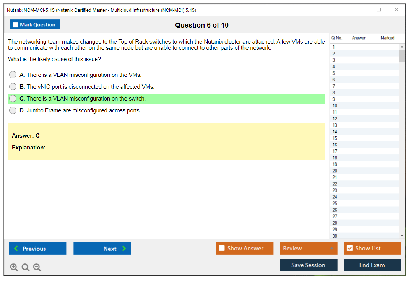Choose option B about vNIC port
This screenshot has width=411, height=281.
point(13,87)
